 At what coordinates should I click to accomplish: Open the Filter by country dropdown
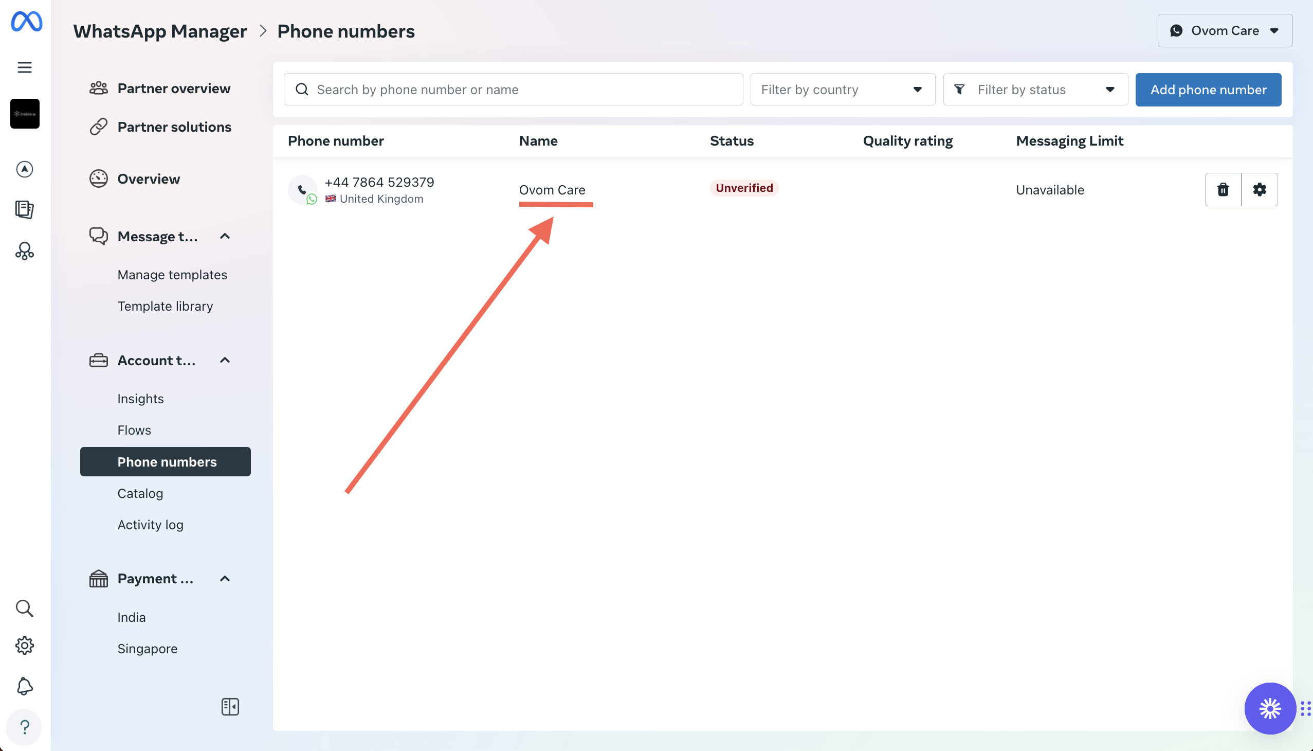pos(843,89)
